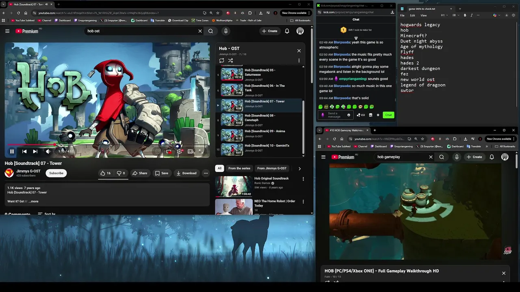The width and height of the screenshot is (520, 292).
Task: Enter fullscreen on the Hob Tower video
Action: click(201, 151)
